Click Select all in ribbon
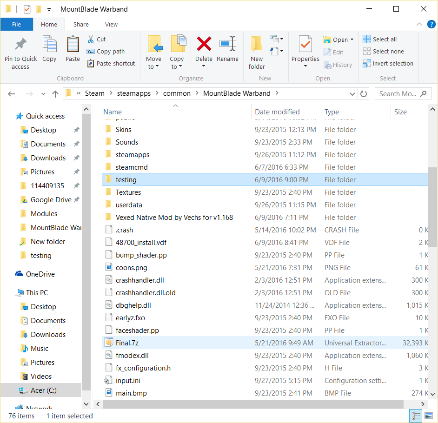 click(x=379, y=39)
